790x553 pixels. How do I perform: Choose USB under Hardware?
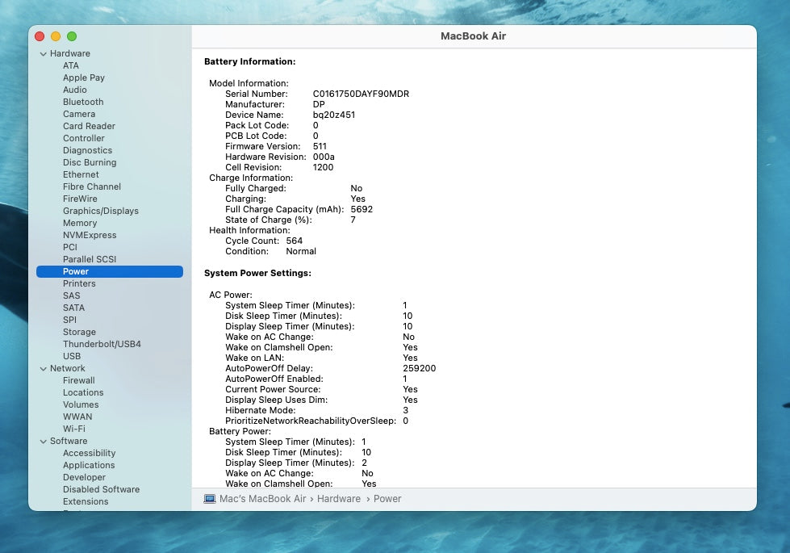72,356
